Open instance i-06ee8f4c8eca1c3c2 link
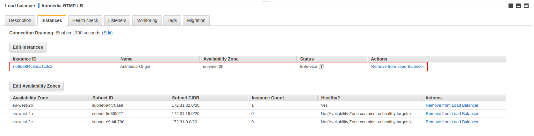The height and width of the screenshot is (136, 534). (33, 67)
